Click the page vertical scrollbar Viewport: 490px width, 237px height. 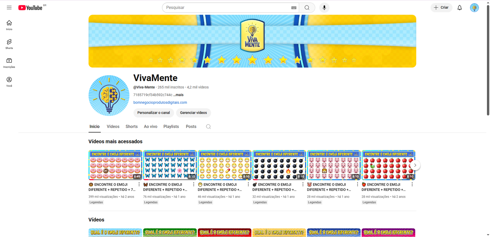[488, 60]
